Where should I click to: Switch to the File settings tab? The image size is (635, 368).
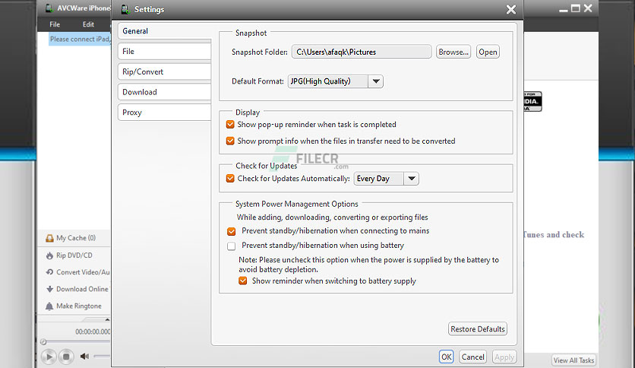(x=164, y=52)
